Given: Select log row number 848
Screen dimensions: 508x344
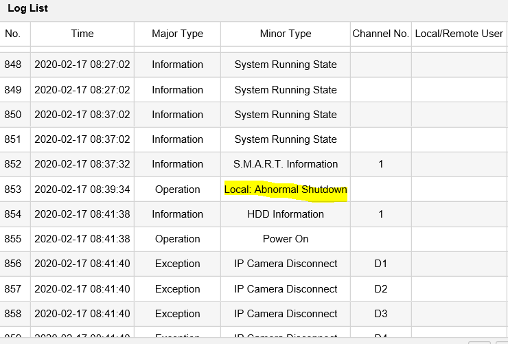Looking at the screenshot, I should tap(13, 65).
